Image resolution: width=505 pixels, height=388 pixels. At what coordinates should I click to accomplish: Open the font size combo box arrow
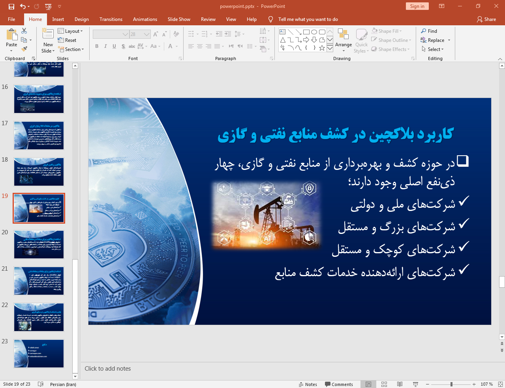(x=147, y=34)
